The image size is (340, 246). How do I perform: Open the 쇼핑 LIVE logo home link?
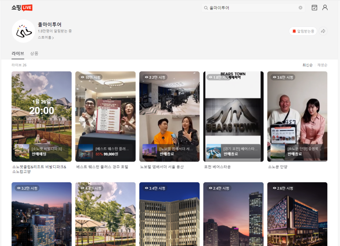(x=22, y=8)
